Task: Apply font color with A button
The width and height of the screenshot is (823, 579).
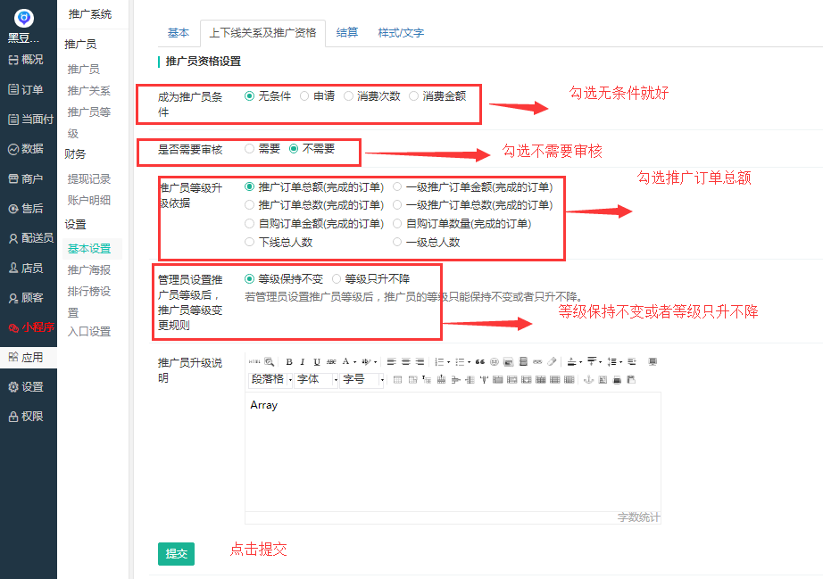Action: click(x=345, y=362)
